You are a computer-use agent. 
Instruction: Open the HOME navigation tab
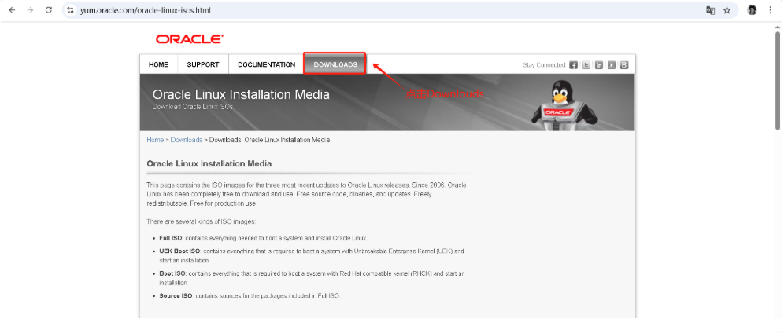(x=158, y=64)
